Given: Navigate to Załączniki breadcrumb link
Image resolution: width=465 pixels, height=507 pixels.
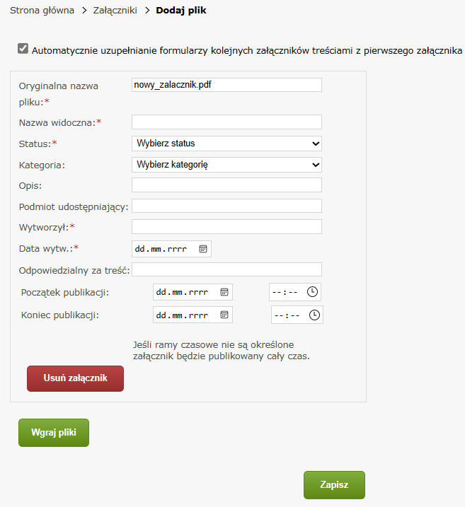Looking at the screenshot, I should 116,11.
